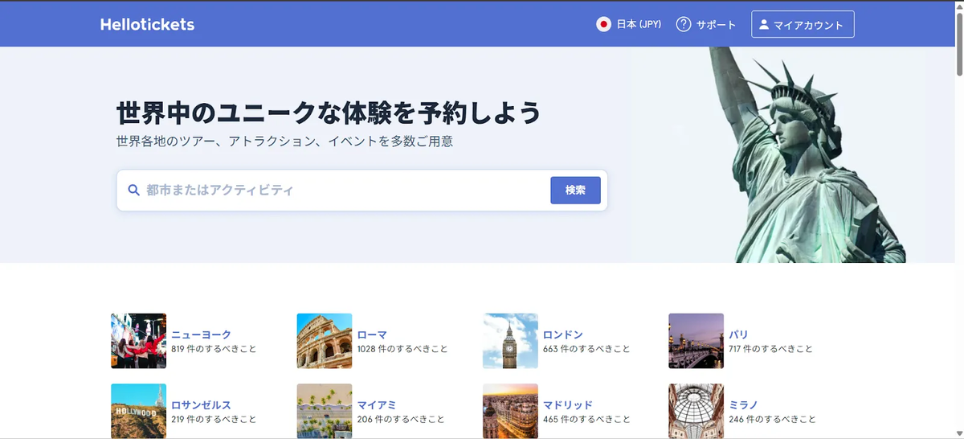Go to the マイアミ link
This screenshot has height=439, width=964.
pyautogui.click(x=377, y=405)
